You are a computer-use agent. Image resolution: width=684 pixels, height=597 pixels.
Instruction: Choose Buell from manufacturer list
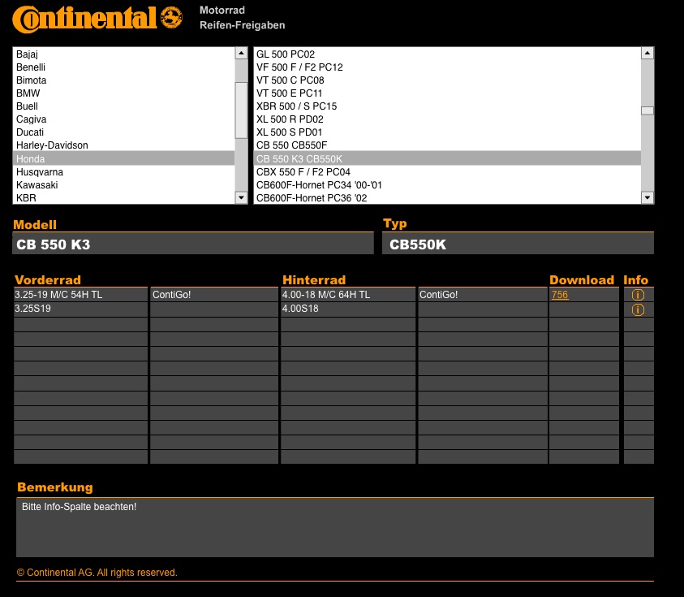[x=124, y=106]
